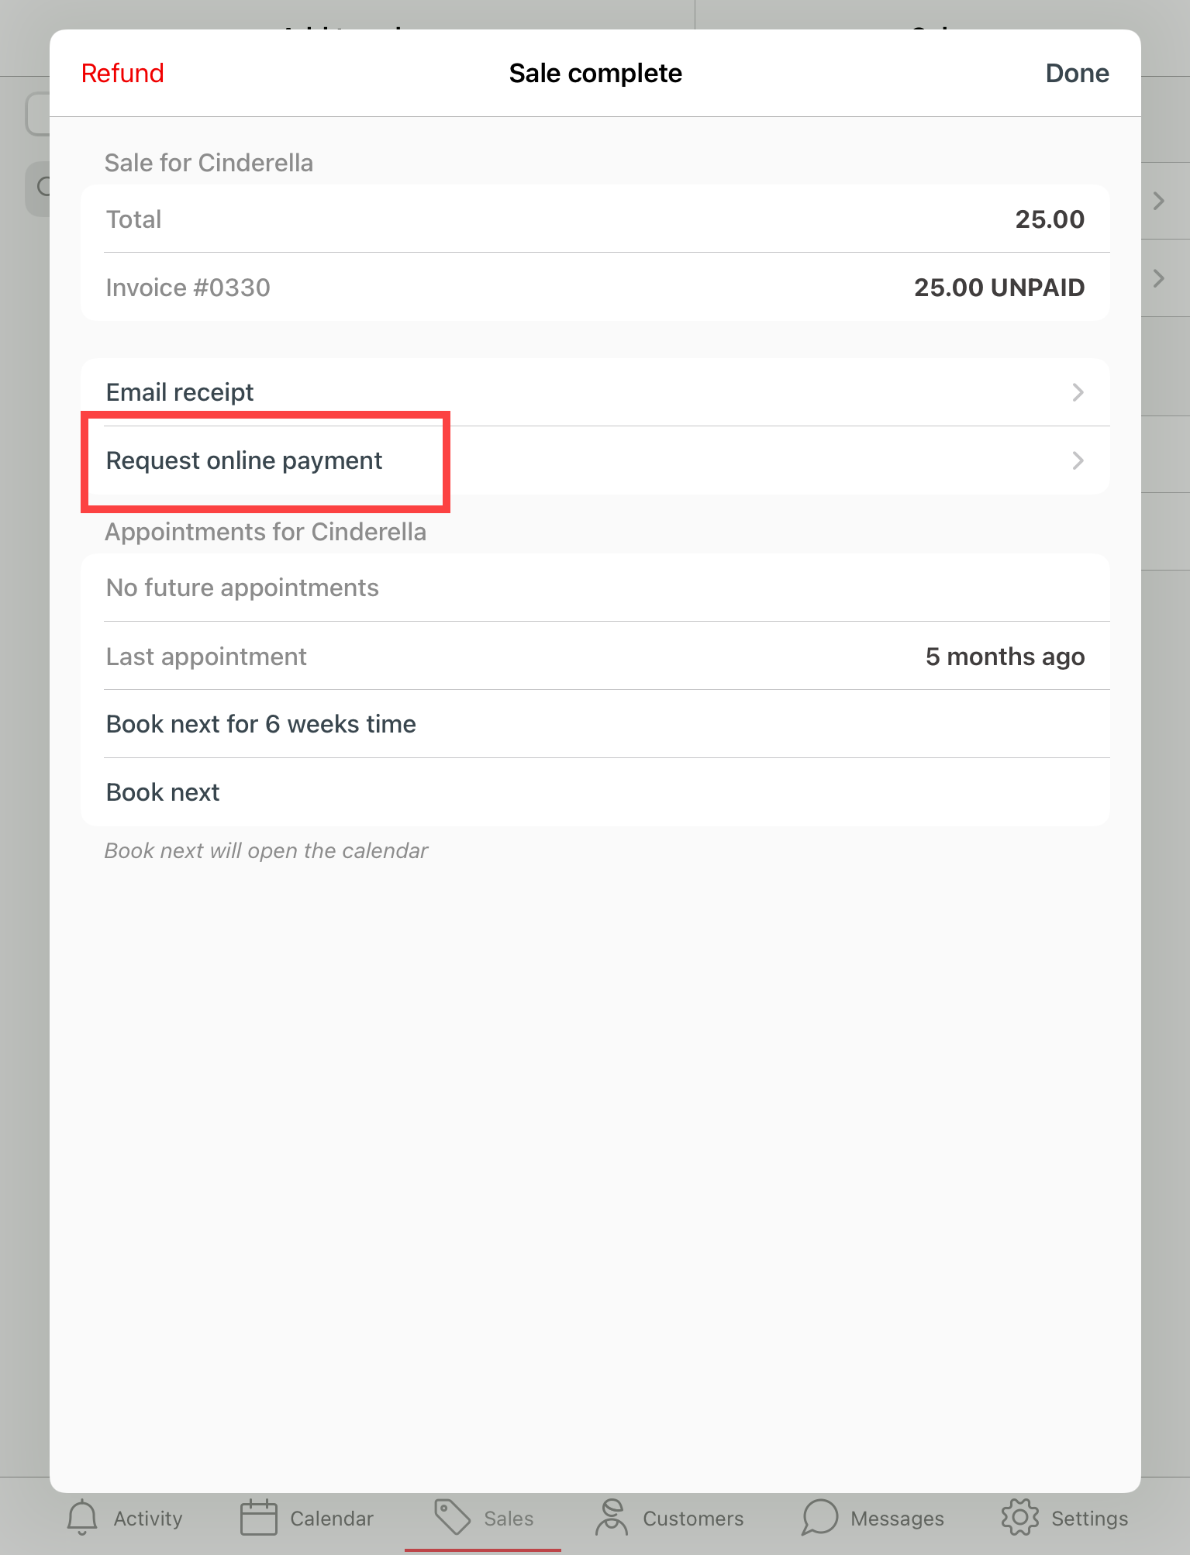
Task: Open the Activity bell icon
Action: coord(82,1517)
